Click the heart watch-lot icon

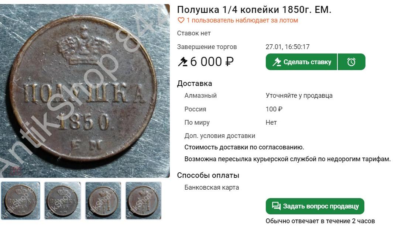[x=181, y=20]
